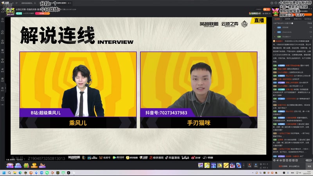Image resolution: width=313 pixels, height=176 pixels.
Task: Select the first gift in the gift bar
Action: [x=201, y=165]
